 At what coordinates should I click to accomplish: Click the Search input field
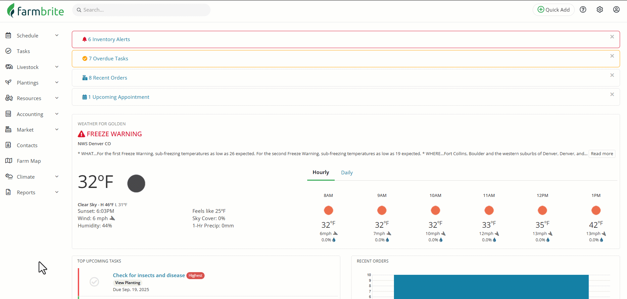coord(141,10)
